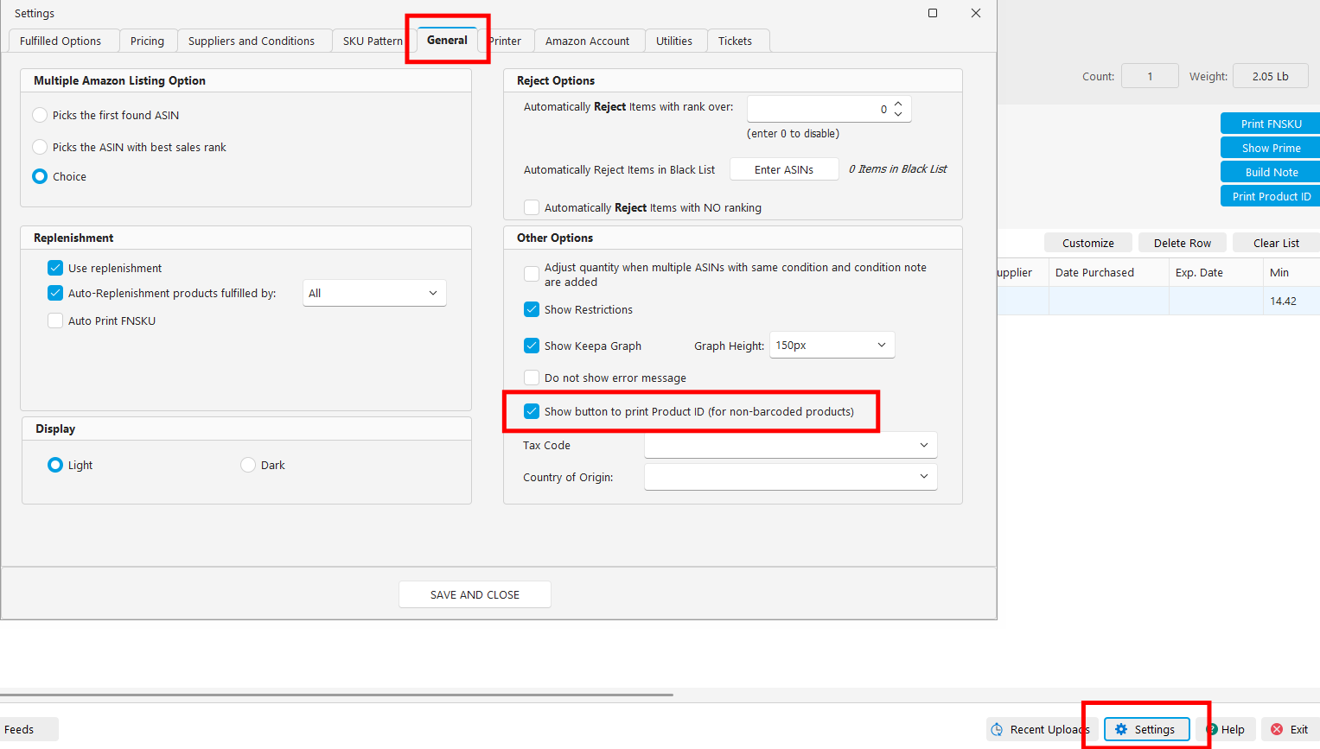
Task: Select the General tab
Action: 447,40
